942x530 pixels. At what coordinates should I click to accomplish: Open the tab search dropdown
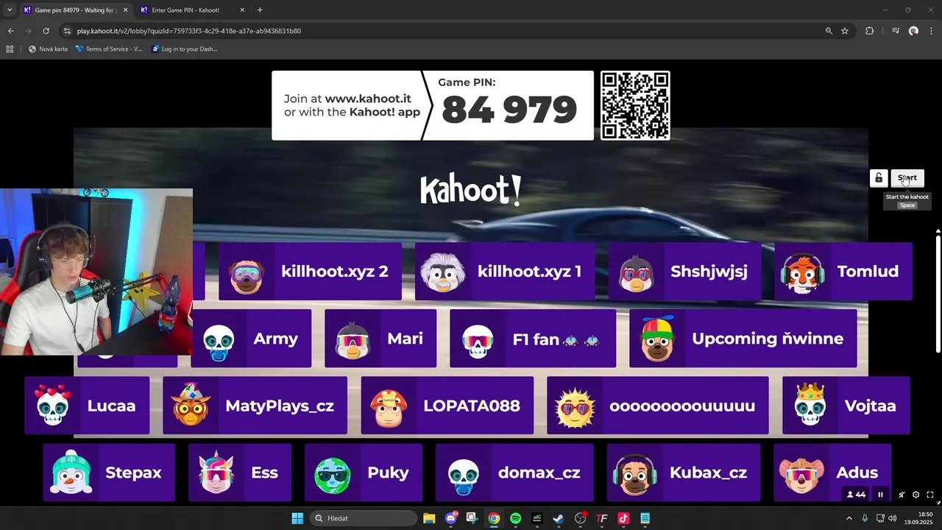[x=9, y=10]
